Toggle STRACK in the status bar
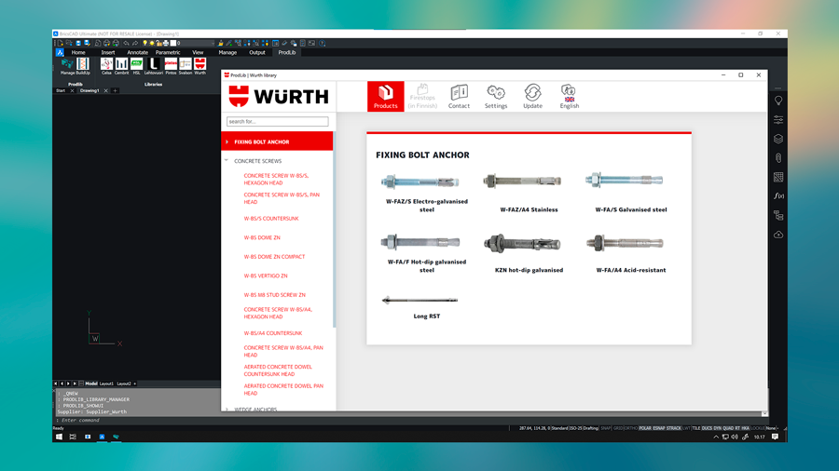The width and height of the screenshot is (839, 471). click(674, 428)
